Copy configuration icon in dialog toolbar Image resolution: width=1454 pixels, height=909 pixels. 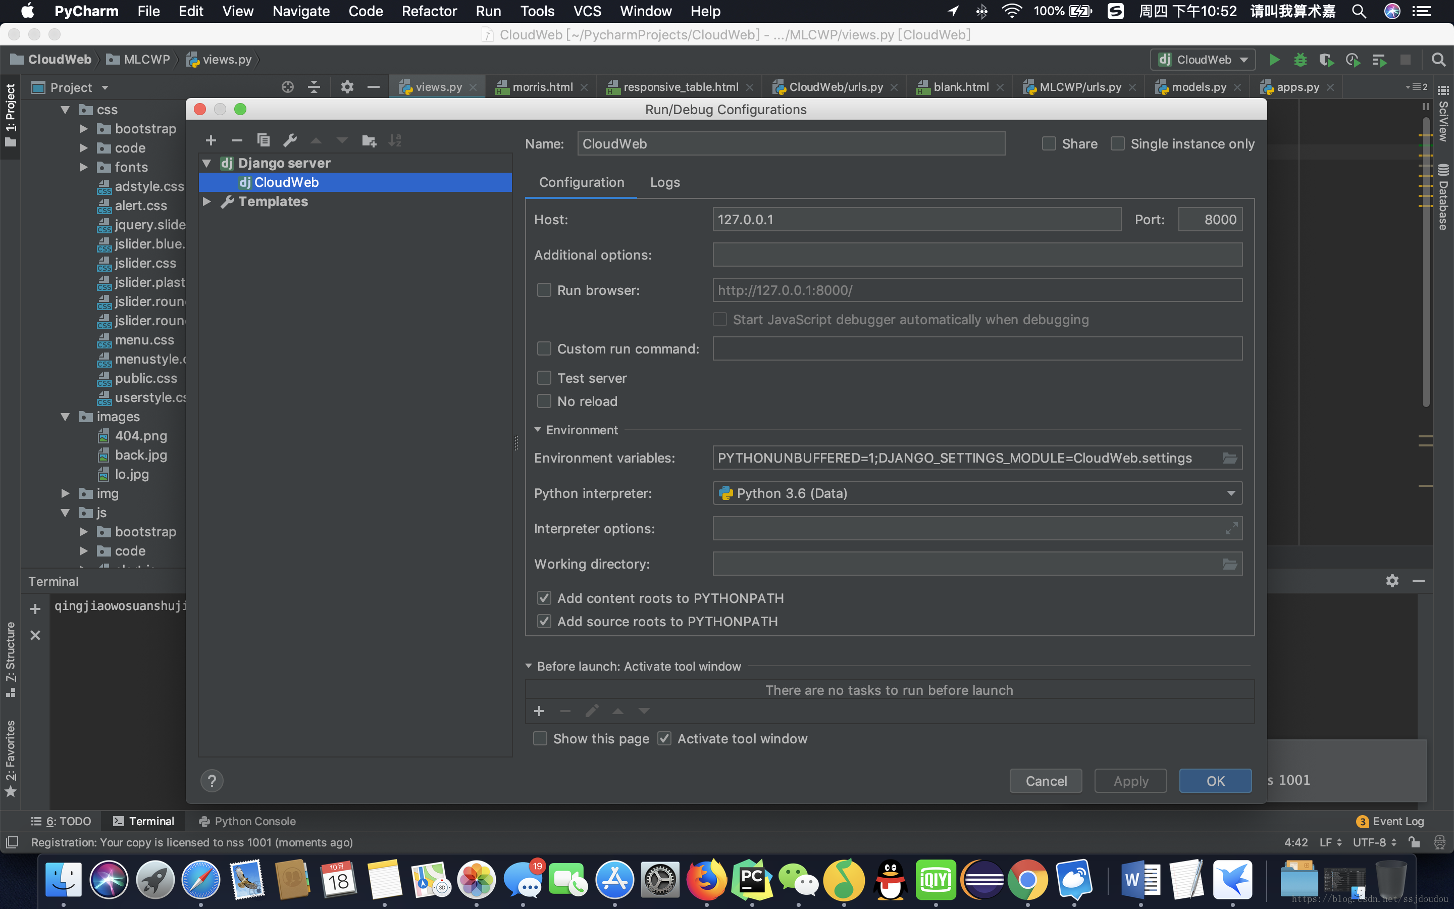point(263,141)
